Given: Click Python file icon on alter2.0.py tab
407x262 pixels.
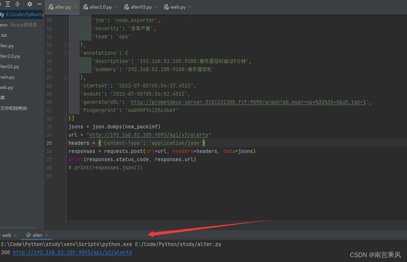Looking at the screenshot, I should click(86, 7).
